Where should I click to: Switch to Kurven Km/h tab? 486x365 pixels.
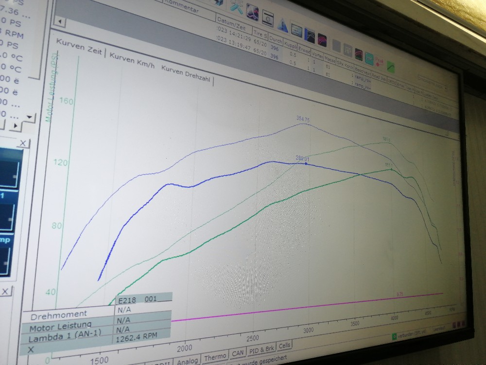point(132,60)
